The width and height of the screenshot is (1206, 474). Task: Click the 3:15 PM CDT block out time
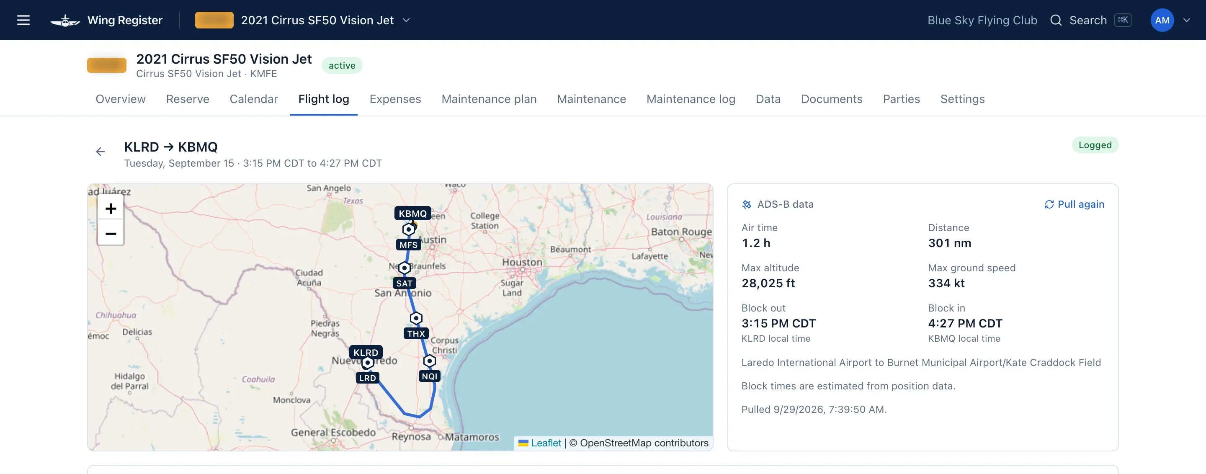778,324
